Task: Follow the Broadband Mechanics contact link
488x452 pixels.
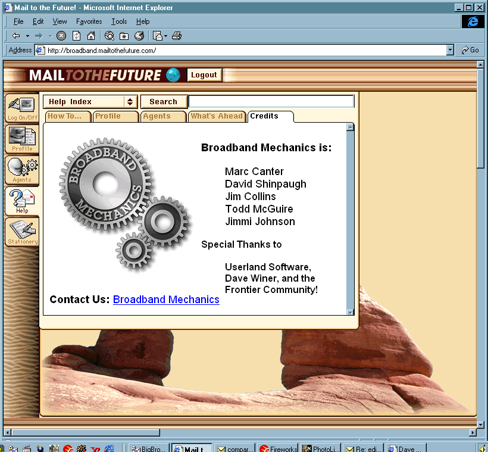Action: point(166,300)
